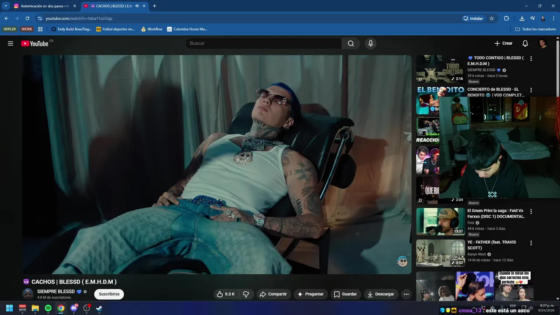
Task: Open a new Chrome tab
Action: 154,6
